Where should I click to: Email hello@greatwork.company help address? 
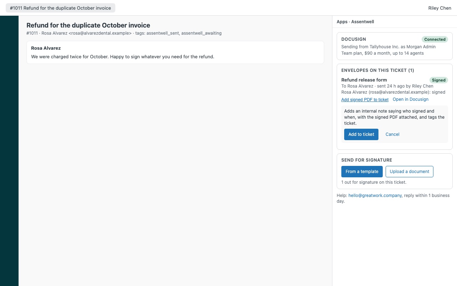(375, 196)
